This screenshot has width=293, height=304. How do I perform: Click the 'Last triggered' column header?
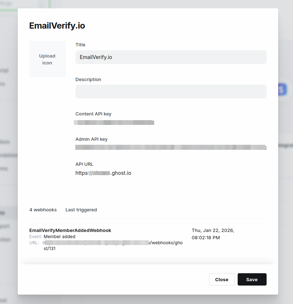[81, 210]
